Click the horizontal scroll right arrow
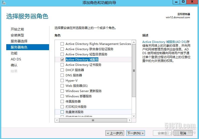 [129, 120]
